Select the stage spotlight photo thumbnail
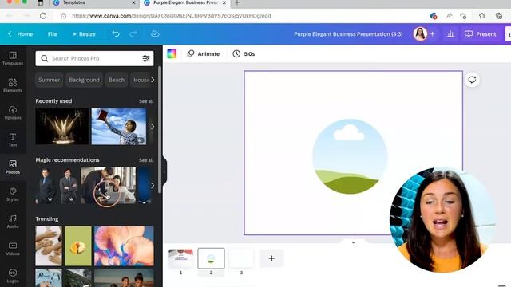 point(62,127)
